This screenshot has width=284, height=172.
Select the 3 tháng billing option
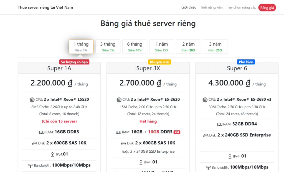[x=108, y=46]
